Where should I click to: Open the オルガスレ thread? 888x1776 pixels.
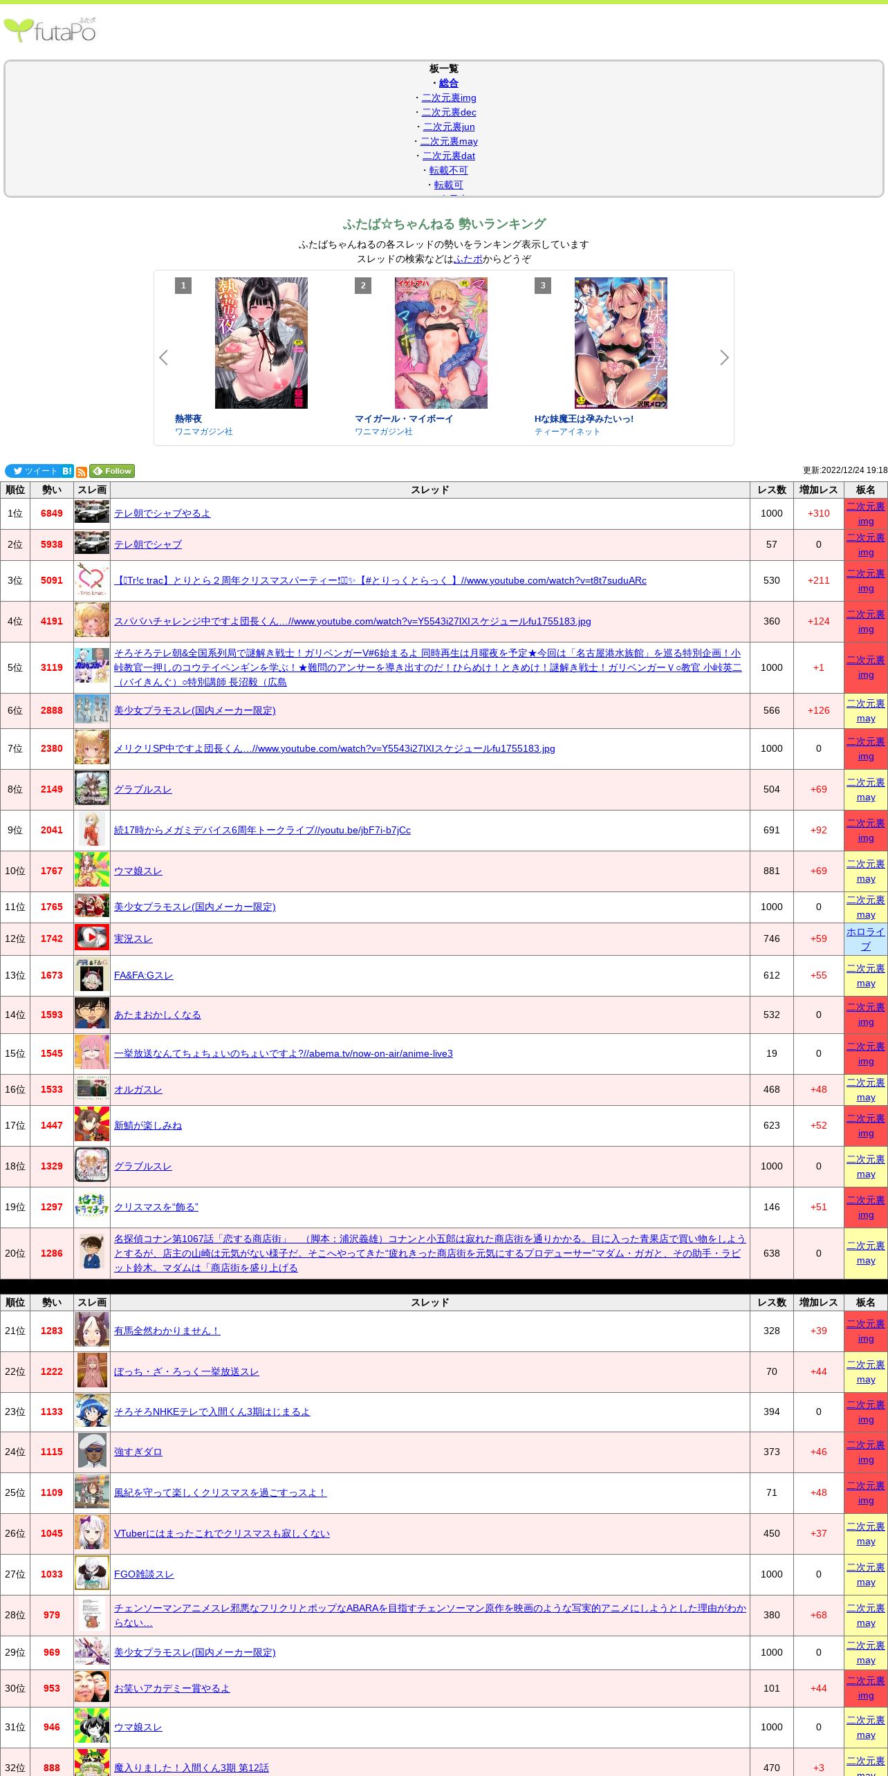pos(138,1089)
